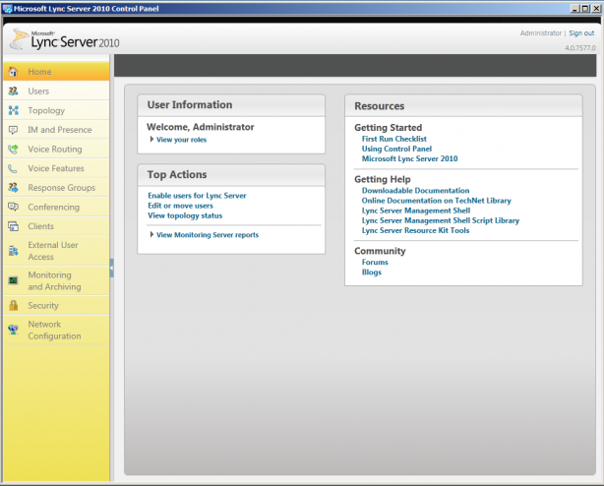Click the Home house icon in sidebar
The image size is (604, 486).
point(14,72)
